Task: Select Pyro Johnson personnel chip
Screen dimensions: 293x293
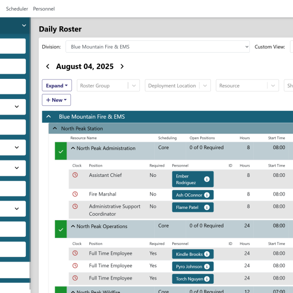Action: point(192,267)
